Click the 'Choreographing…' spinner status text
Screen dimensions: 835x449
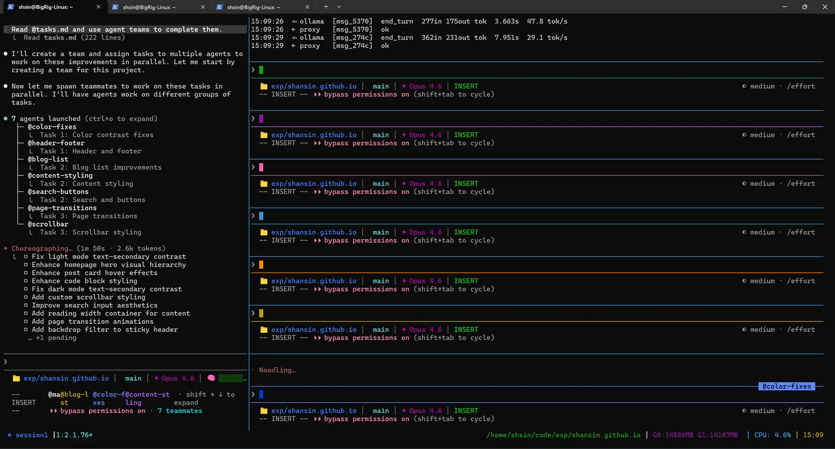tap(42, 249)
